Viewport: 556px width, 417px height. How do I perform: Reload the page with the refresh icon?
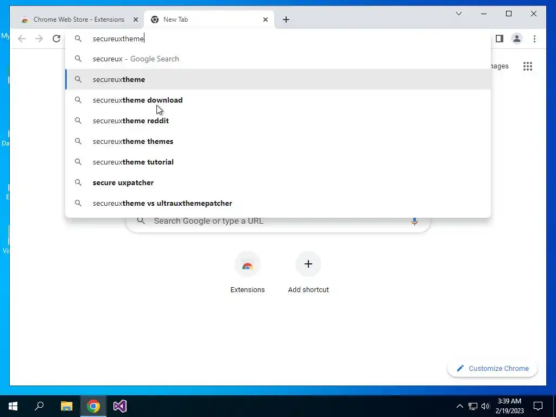56,39
